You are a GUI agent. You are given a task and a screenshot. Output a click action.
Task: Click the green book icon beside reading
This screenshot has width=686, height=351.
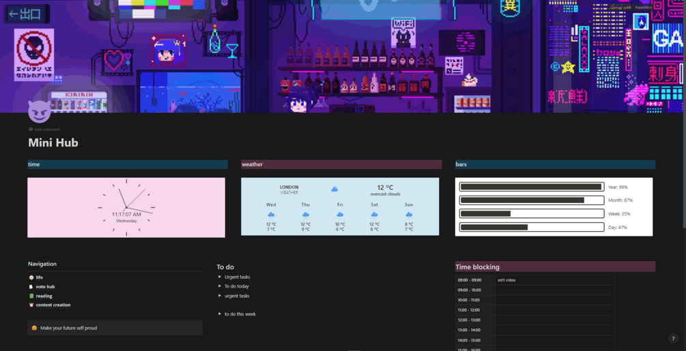[x=31, y=296]
